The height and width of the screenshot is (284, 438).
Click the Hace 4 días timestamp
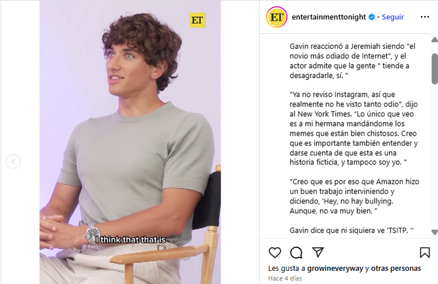[285, 278]
